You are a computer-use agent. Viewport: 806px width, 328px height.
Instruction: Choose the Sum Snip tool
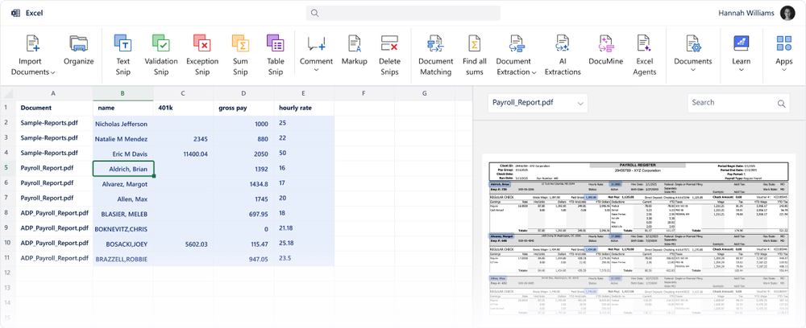coord(240,43)
